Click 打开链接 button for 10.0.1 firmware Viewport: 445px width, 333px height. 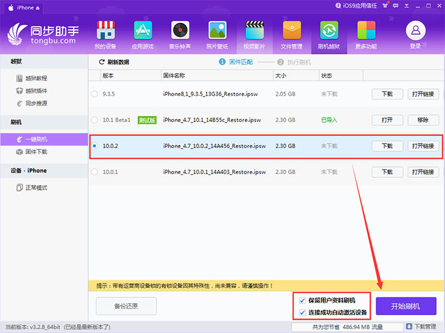pos(423,172)
